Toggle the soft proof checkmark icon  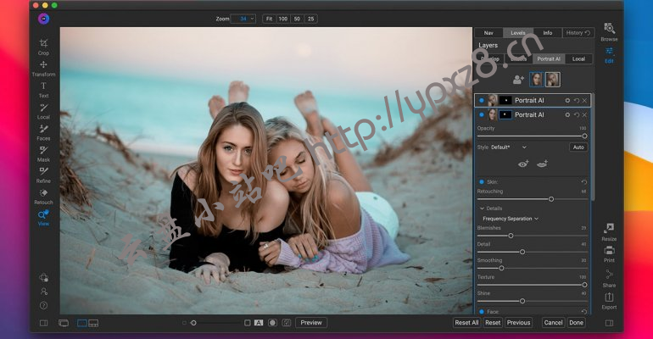pos(287,323)
